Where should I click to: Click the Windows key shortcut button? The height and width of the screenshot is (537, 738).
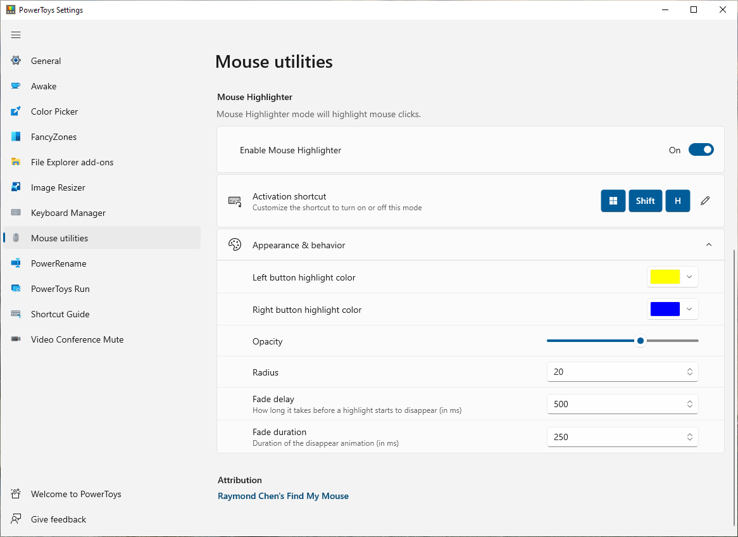click(613, 201)
